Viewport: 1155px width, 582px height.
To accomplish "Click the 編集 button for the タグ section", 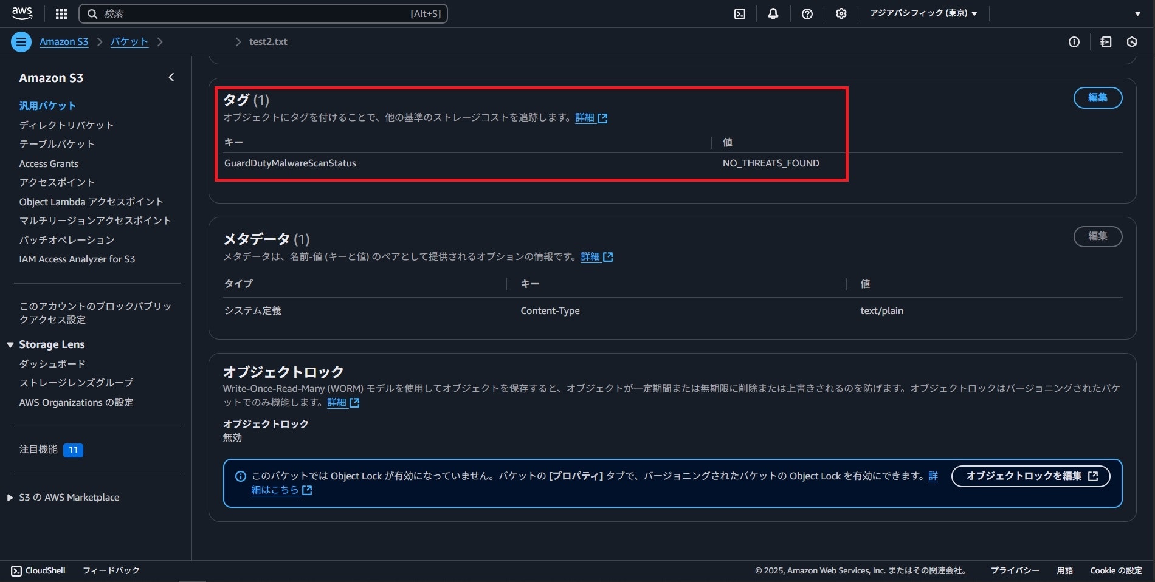I will (1098, 98).
